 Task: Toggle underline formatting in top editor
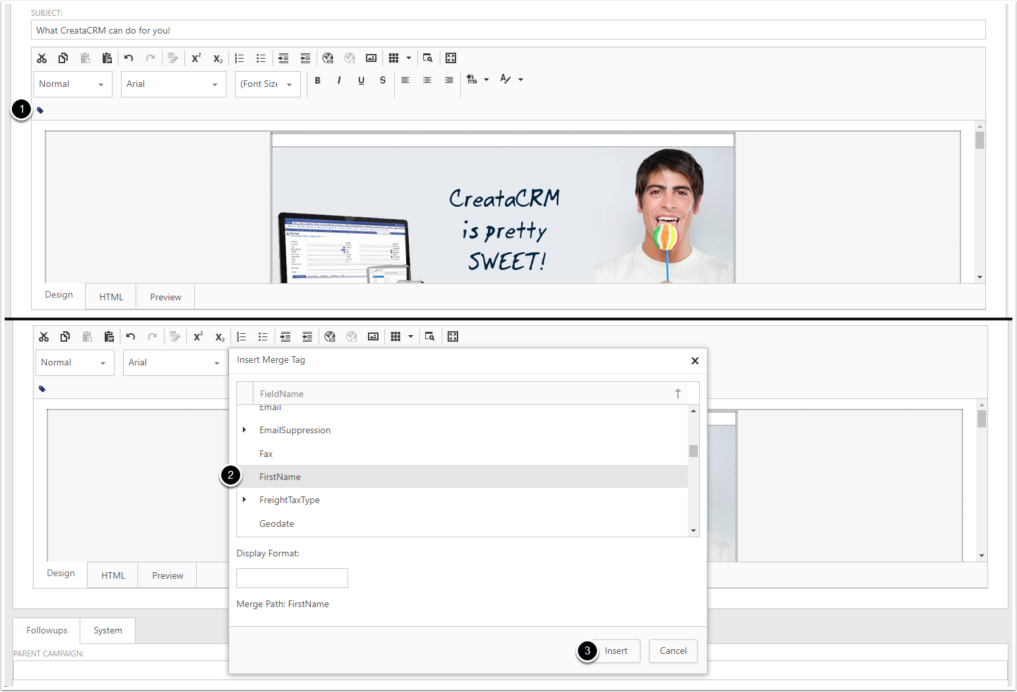click(x=361, y=80)
